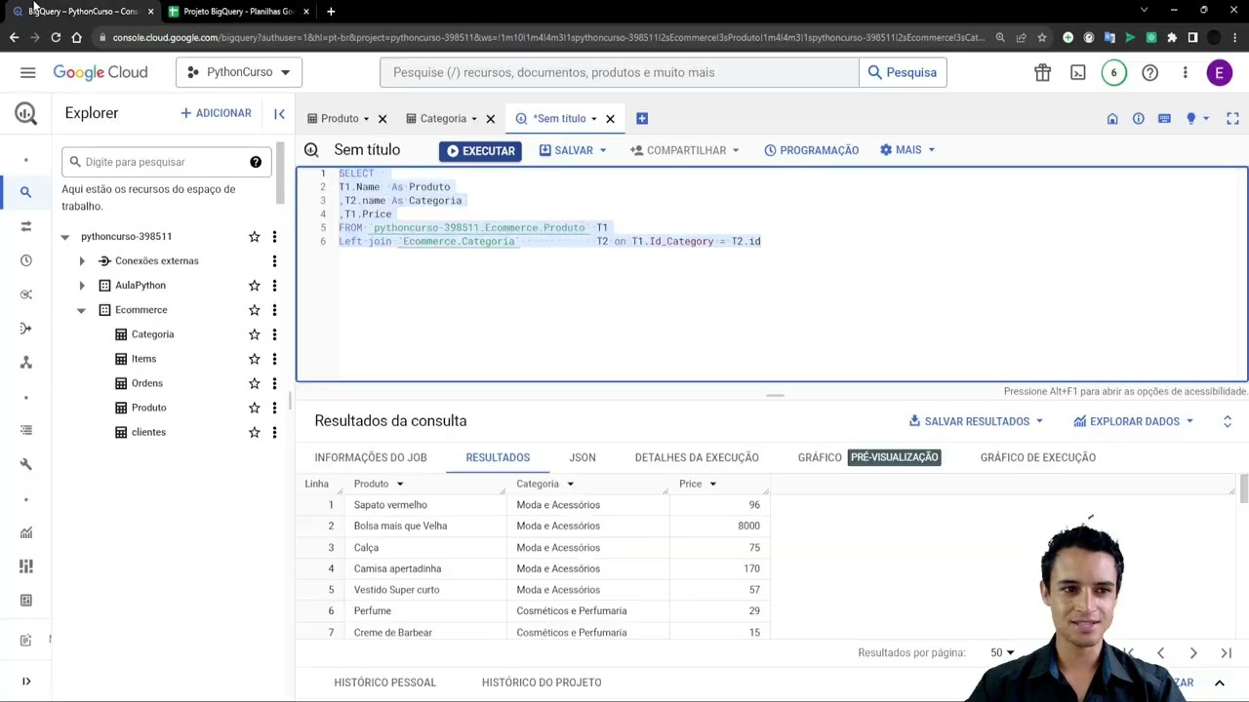Screen dimensions: 1249x702
Task: Star the Produto table
Action: [254, 408]
